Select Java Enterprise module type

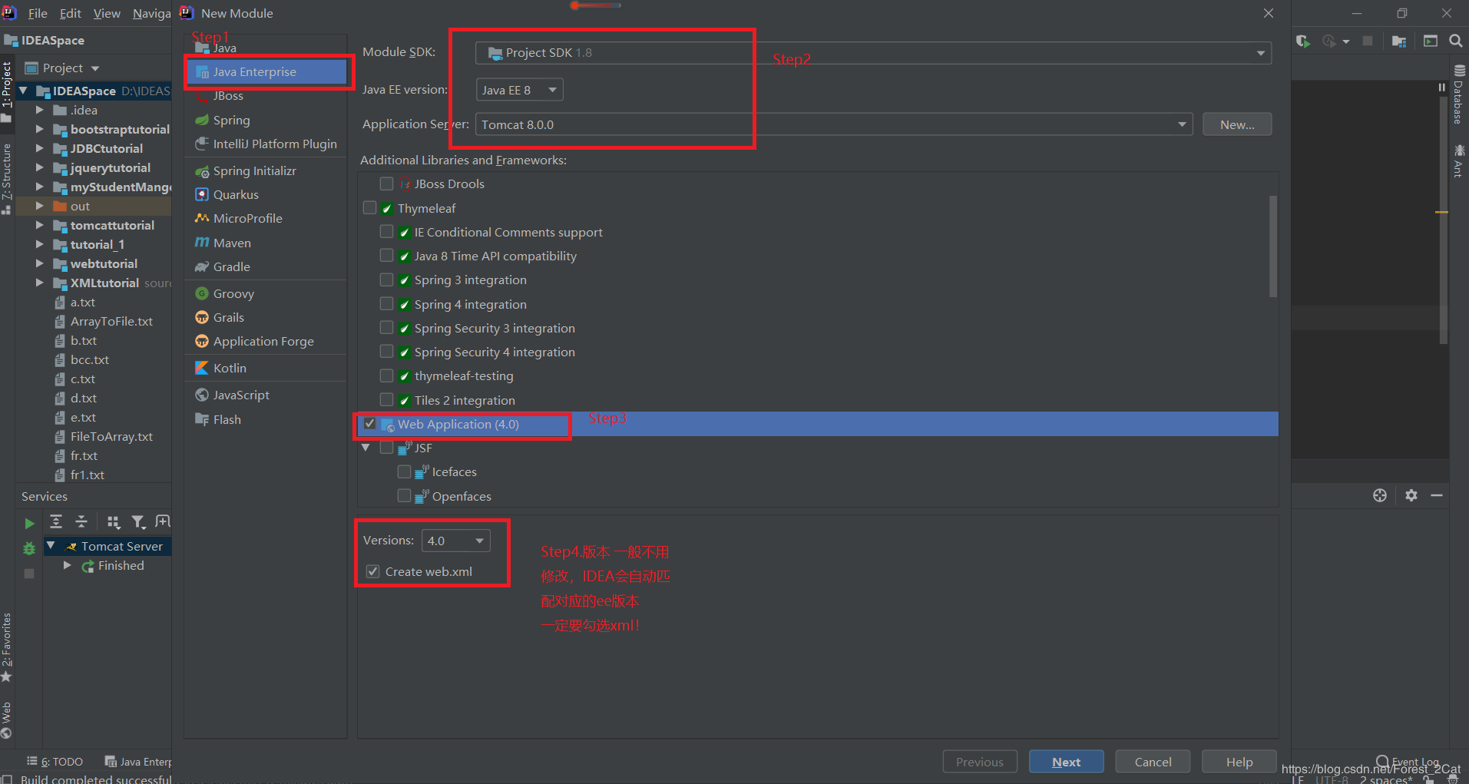[266, 72]
